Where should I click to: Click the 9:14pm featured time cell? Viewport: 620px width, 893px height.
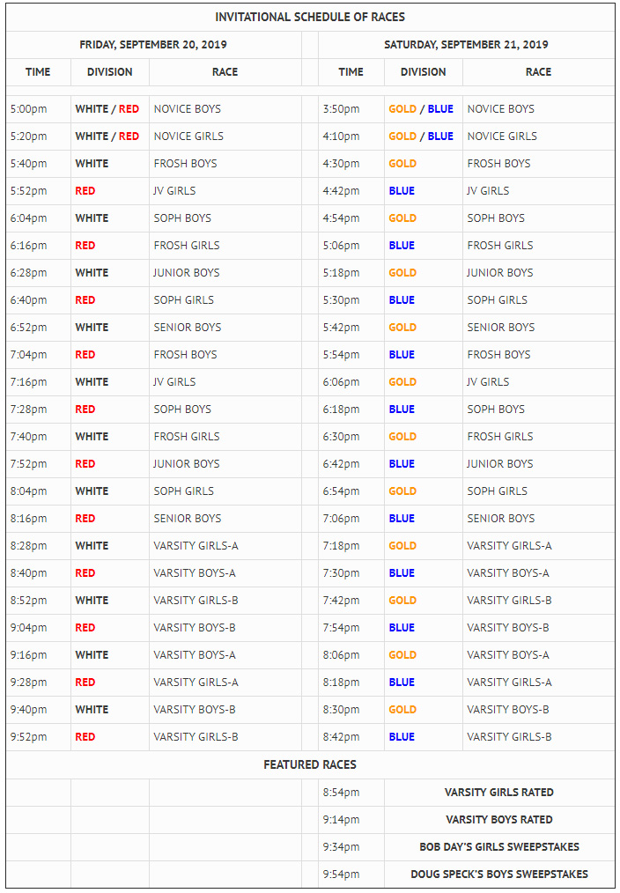(351, 820)
